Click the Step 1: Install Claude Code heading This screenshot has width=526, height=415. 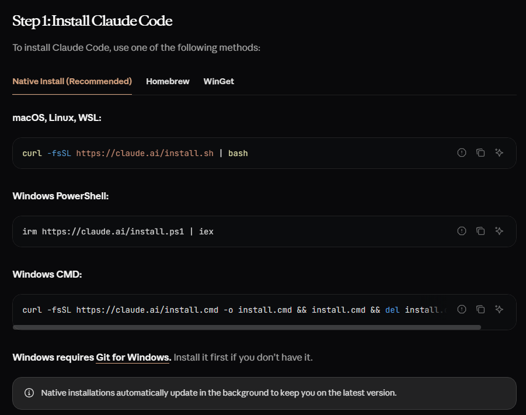(x=92, y=21)
